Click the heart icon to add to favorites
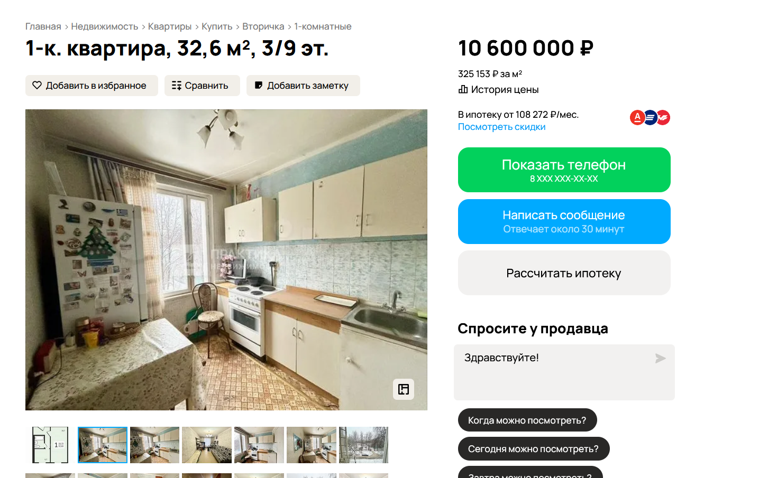Viewport: 768px width, 478px height. (37, 85)
